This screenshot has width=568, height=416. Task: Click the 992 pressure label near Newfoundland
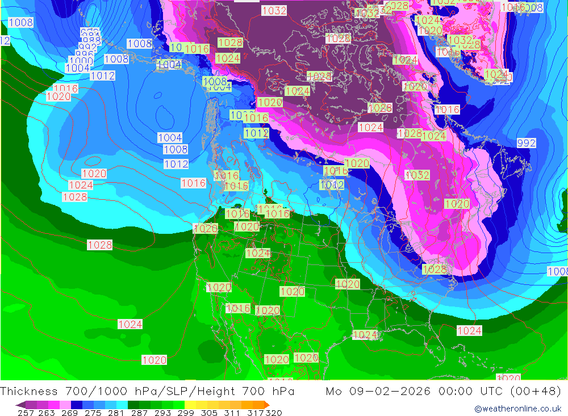point(527,143)
